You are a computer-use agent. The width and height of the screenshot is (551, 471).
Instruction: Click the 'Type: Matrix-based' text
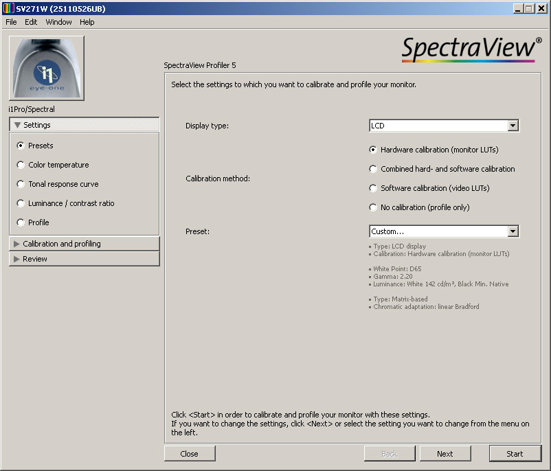point(401,299)
